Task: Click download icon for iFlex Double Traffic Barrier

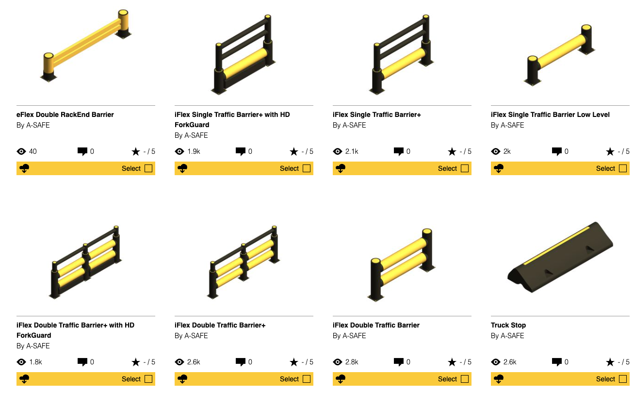Action: pyautogui.click(x=341, y=379)
